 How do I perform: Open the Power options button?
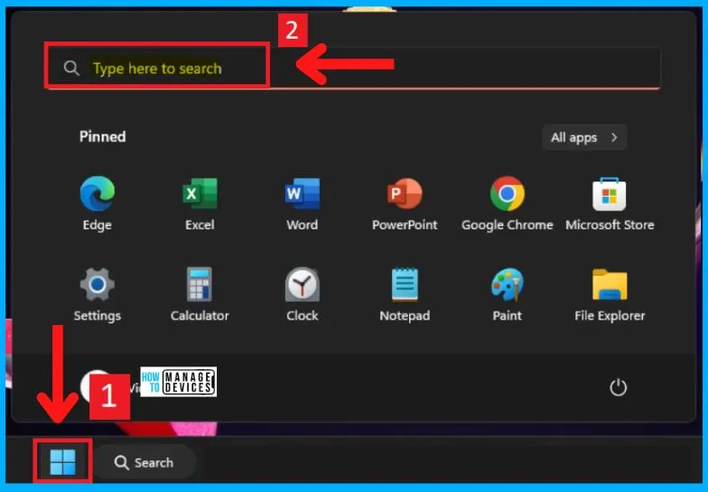pyautogui.click(x=618, y=387)
